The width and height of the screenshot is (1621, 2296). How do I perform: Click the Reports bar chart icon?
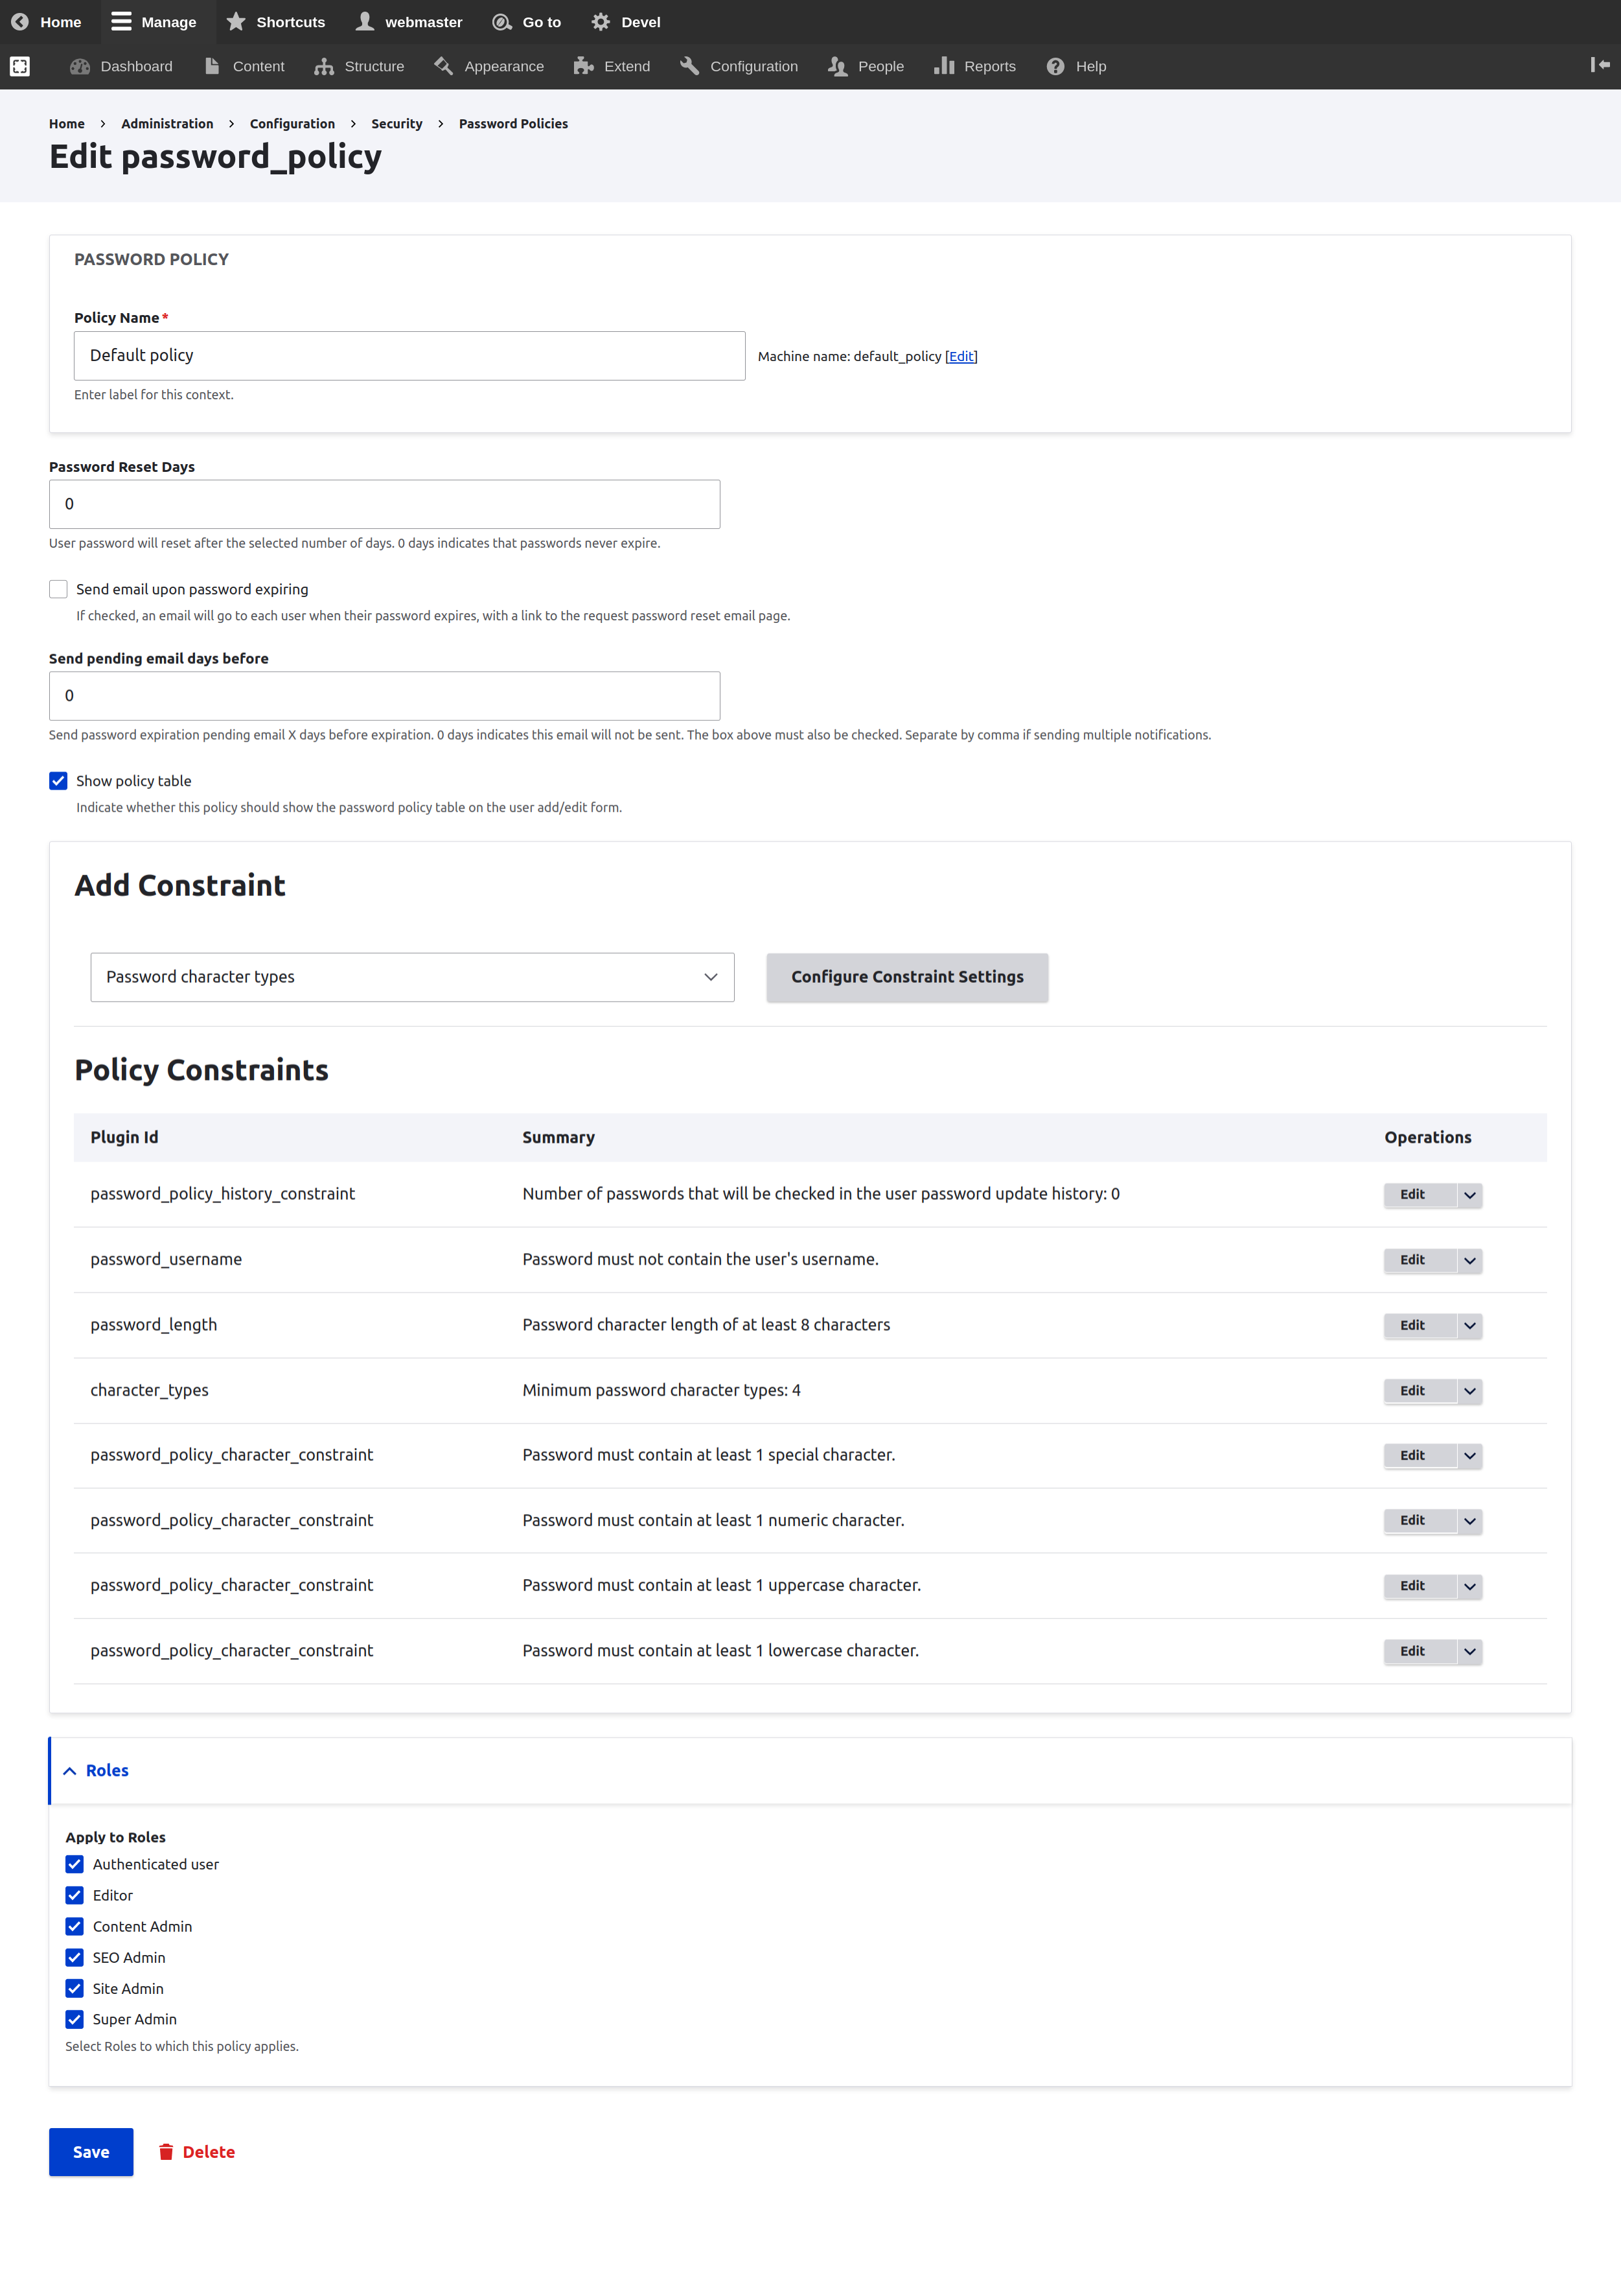(943, 66)
